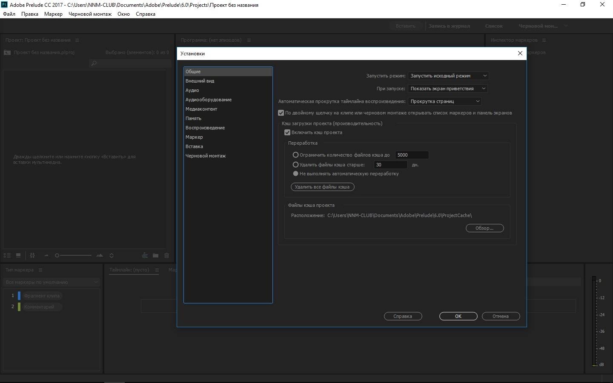The image size is (613, 383).
Task: Click the Adobe Prelude app icon in title bar
Action: 4,5
